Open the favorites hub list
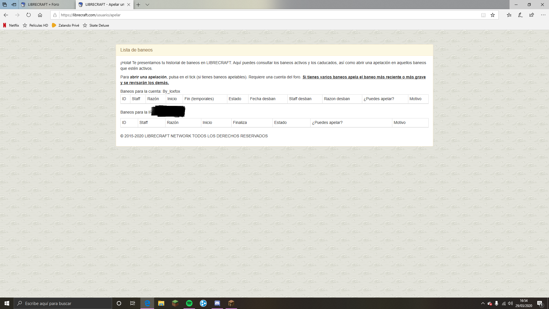Screen dimensions: 549x309 [x=509, y=15]
